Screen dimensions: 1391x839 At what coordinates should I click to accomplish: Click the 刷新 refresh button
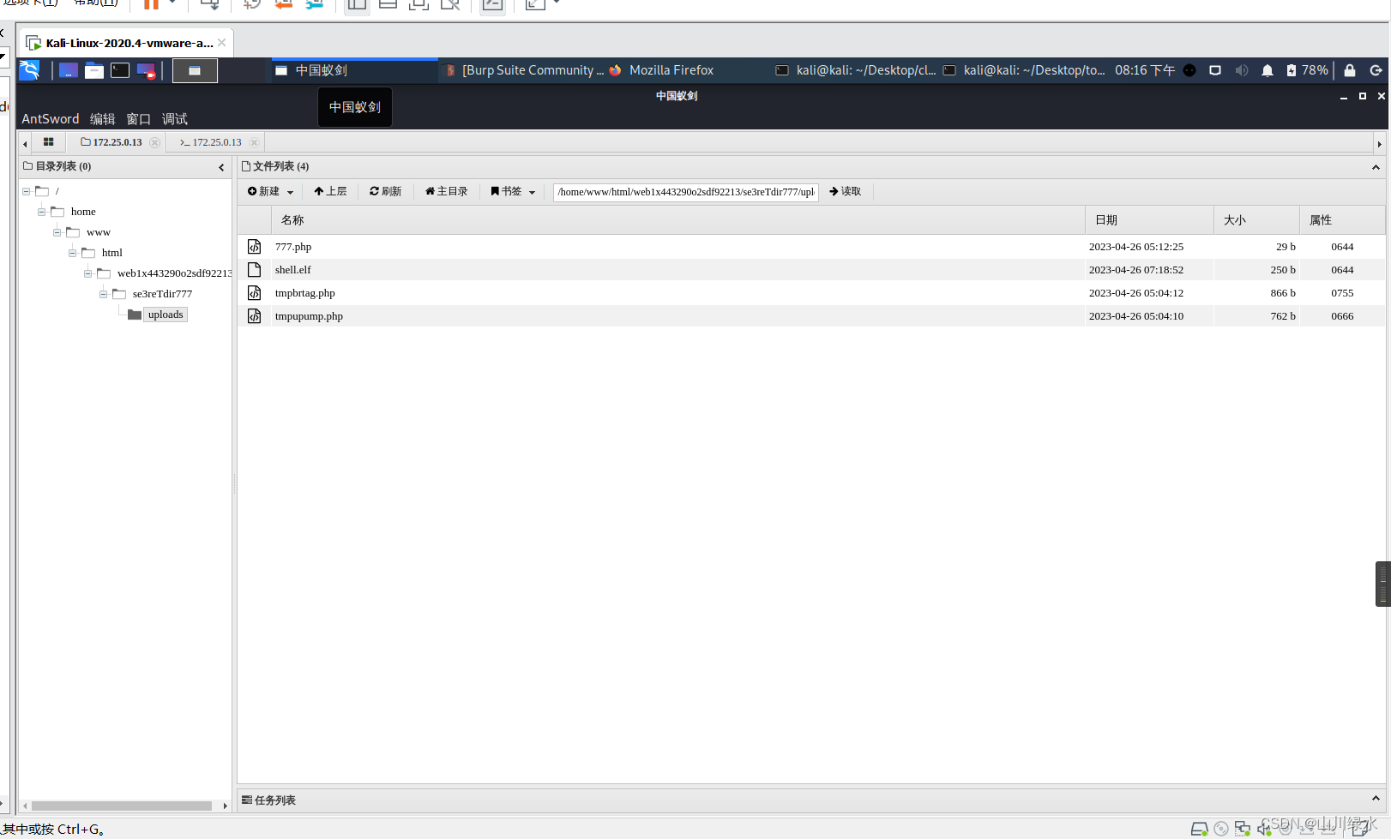point(386,191)
